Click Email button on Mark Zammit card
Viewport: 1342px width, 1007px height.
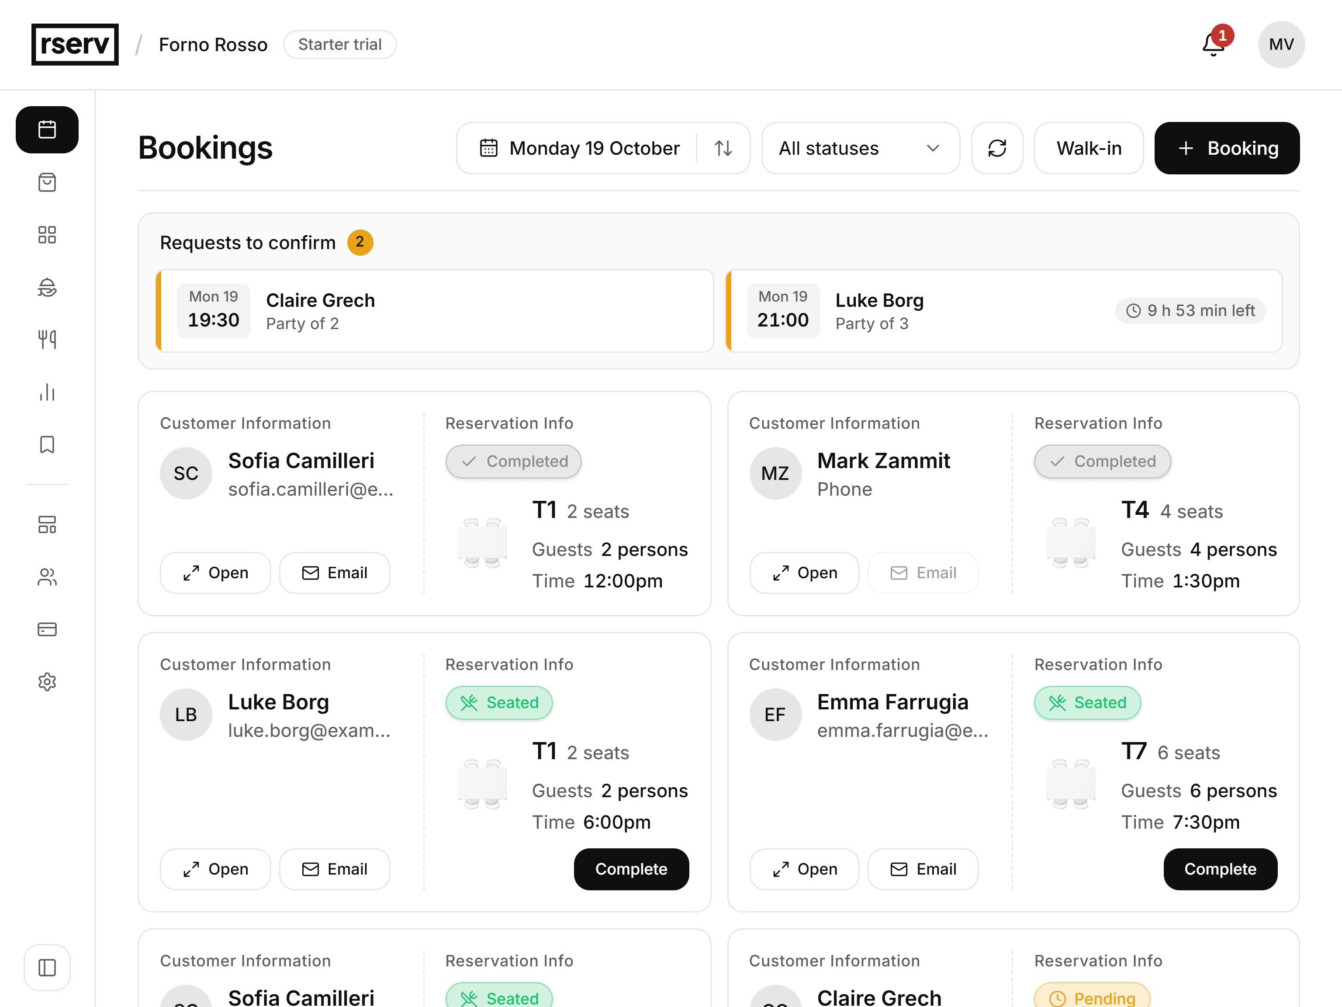point(923,573)
